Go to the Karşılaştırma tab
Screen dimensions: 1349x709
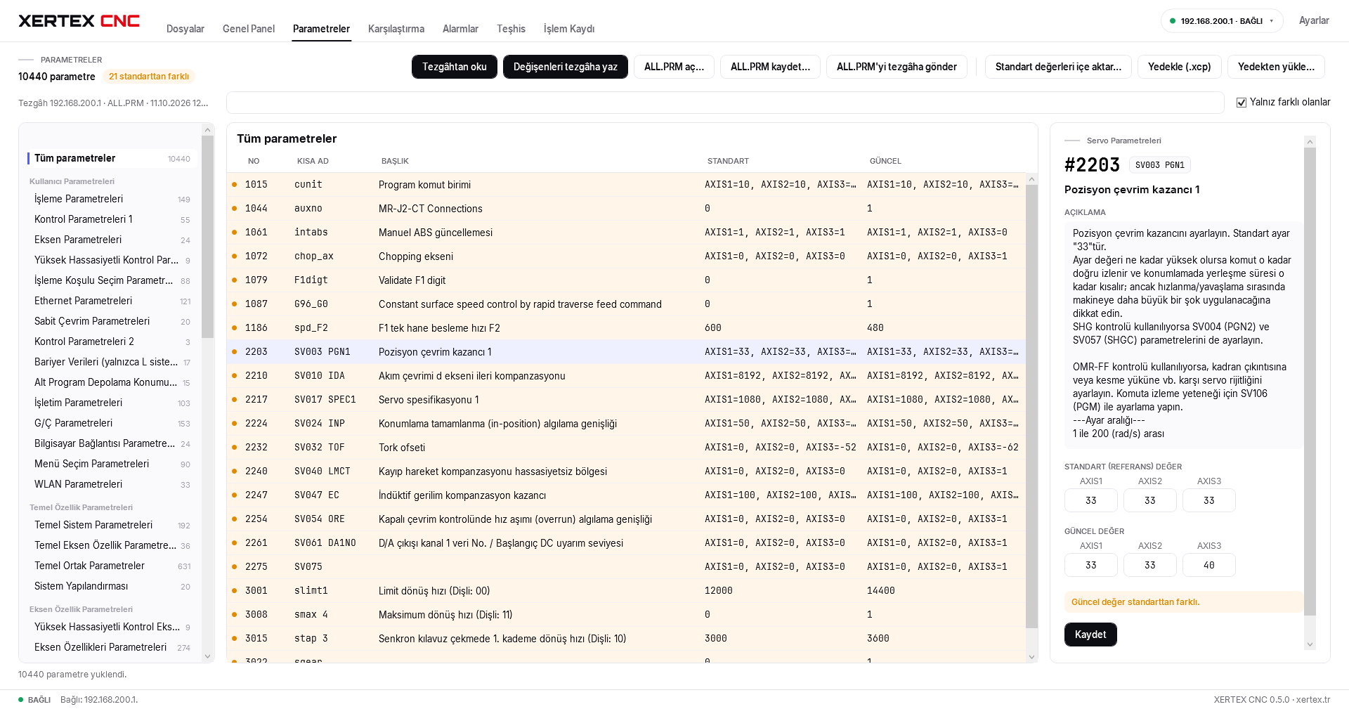[396, 29]
